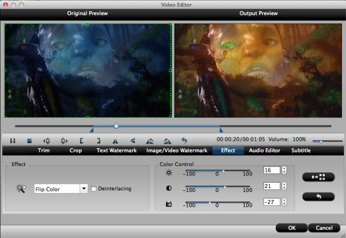Rotate the video clockwise

167,141
